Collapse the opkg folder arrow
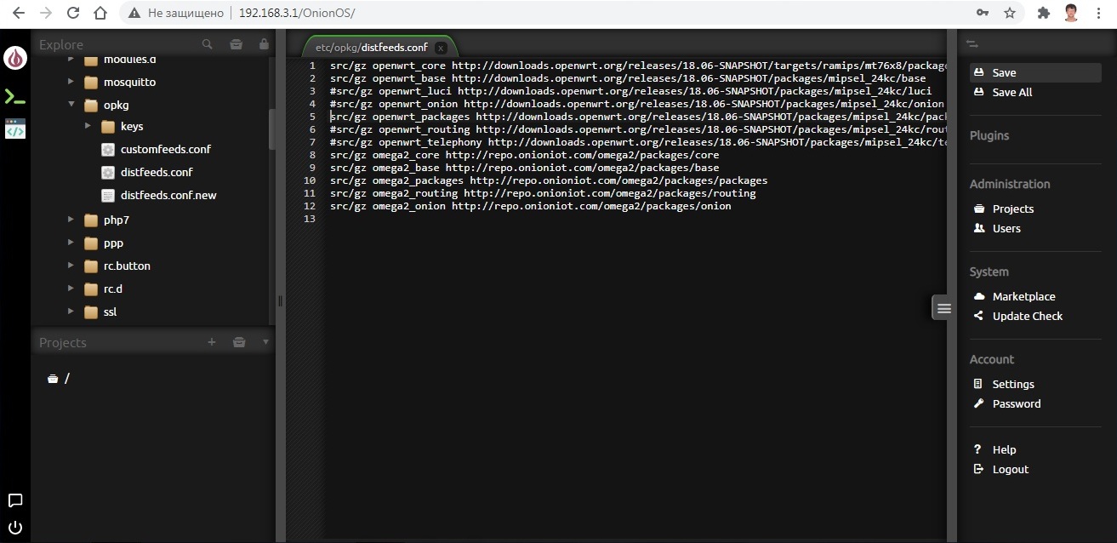This screenshot has width=1117, height=543. pos(71,105)
